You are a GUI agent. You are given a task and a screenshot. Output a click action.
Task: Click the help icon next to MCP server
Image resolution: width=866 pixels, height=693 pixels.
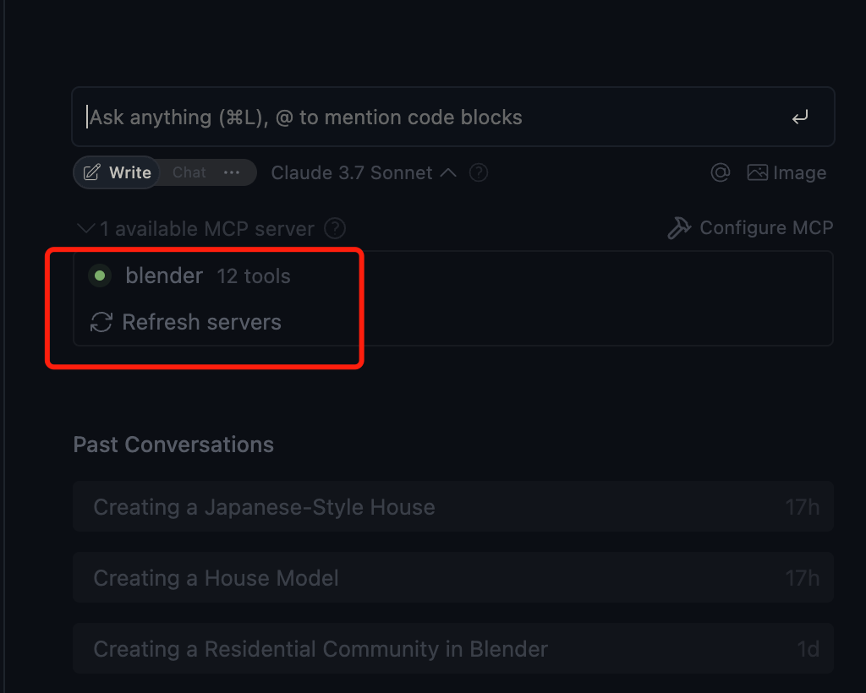click(335, 228)
